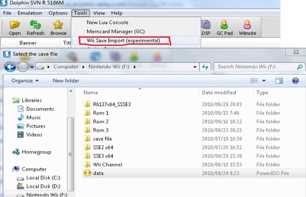Open the Options menu in Dolphin
The width and height of the screenshot is (306, 197).
pos(58,13)
